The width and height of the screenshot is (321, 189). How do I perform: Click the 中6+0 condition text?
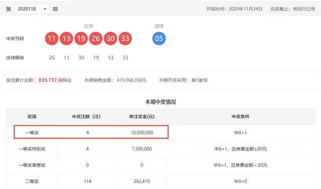(x=241, y=181)
